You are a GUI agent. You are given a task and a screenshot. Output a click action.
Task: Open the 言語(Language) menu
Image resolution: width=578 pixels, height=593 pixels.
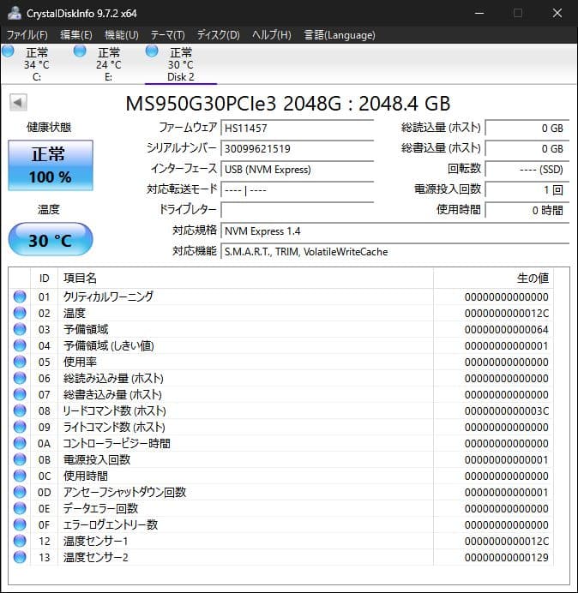[340, 35]
